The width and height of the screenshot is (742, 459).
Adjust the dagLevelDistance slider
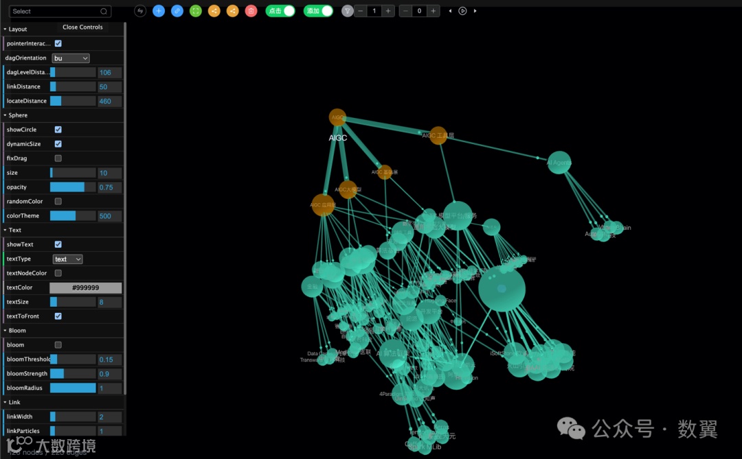coord(73,72)
